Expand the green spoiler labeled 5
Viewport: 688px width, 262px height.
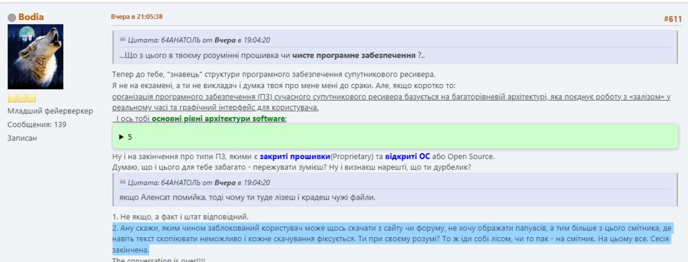(x=395, y=137)
